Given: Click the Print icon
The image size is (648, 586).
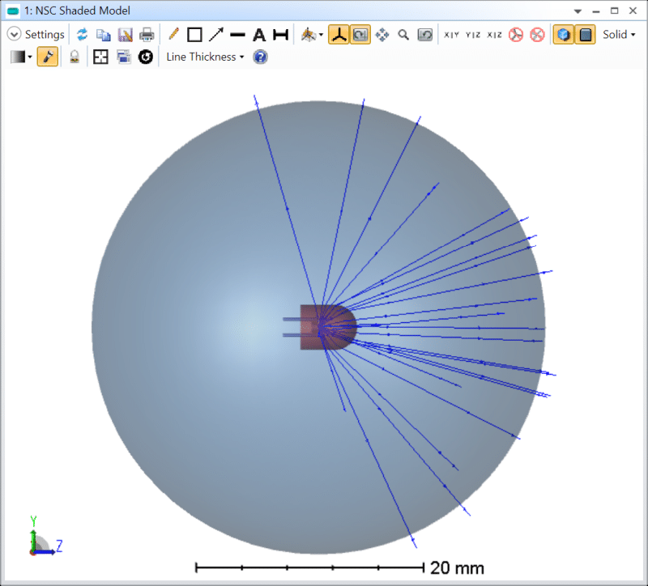Looking at the screenshot, I should click(147, 35).
